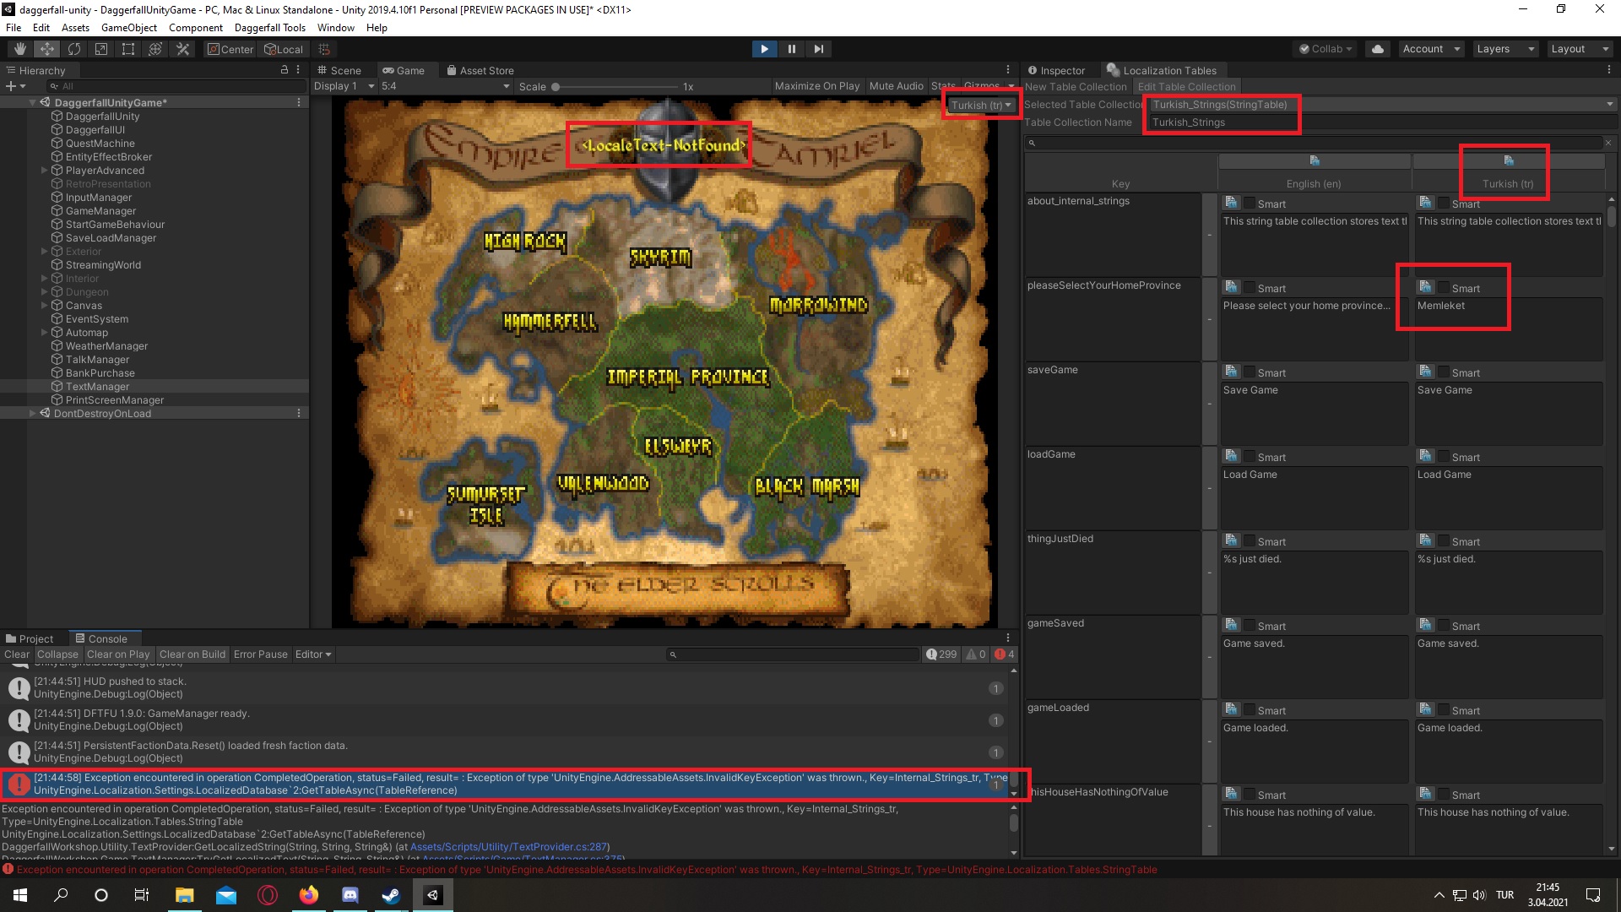
Task: Open the Display 1 dropdown
Action: 344,86
